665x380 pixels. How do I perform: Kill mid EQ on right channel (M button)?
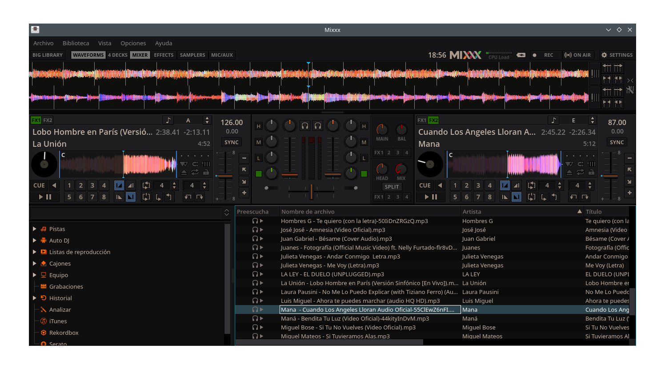point(364,142)
